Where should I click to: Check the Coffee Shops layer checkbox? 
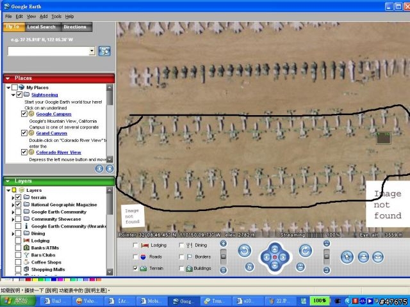pyautogui.click(x=18, y=262)
